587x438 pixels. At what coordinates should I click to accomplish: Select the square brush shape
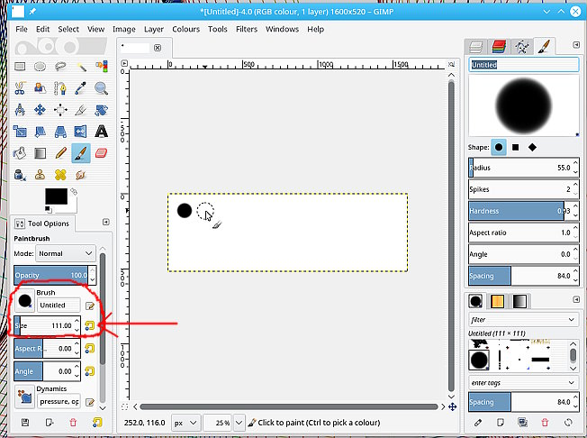click(x=516, y=147)
